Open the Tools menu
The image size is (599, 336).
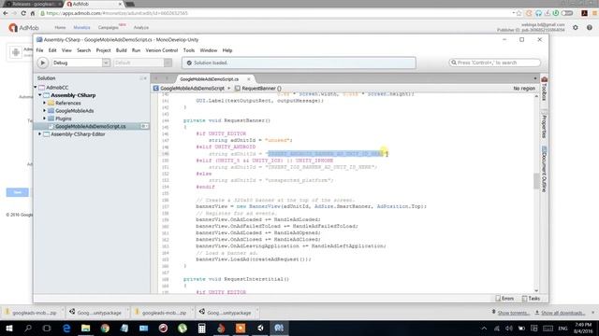[x=189, y=50]
